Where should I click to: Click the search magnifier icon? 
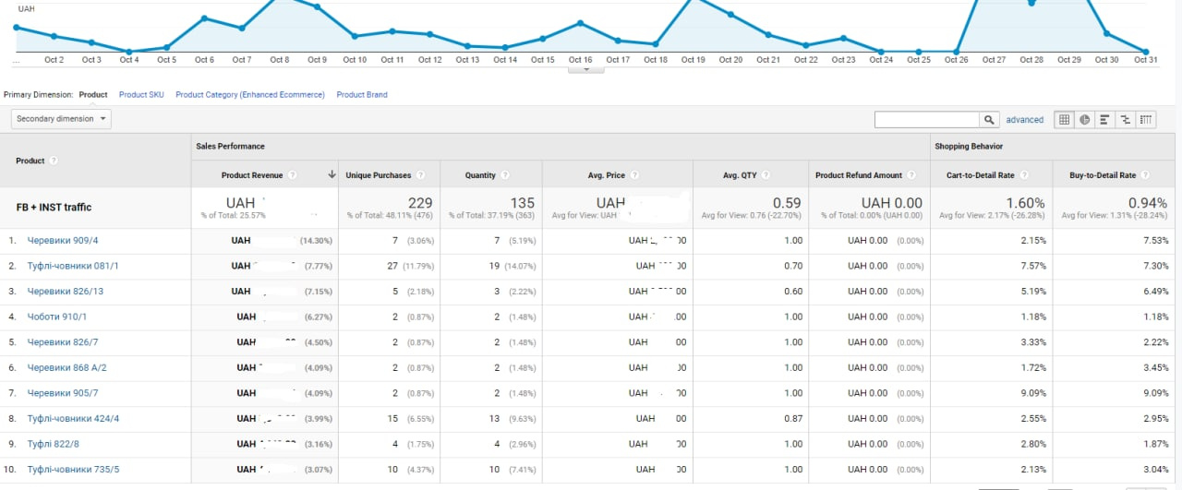990,120
